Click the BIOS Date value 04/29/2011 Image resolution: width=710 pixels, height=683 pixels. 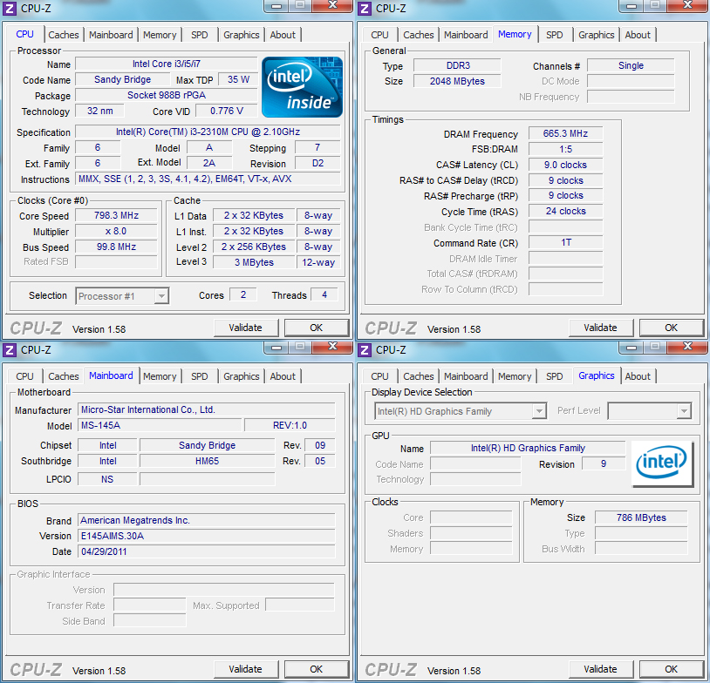[x=207, y=551]
